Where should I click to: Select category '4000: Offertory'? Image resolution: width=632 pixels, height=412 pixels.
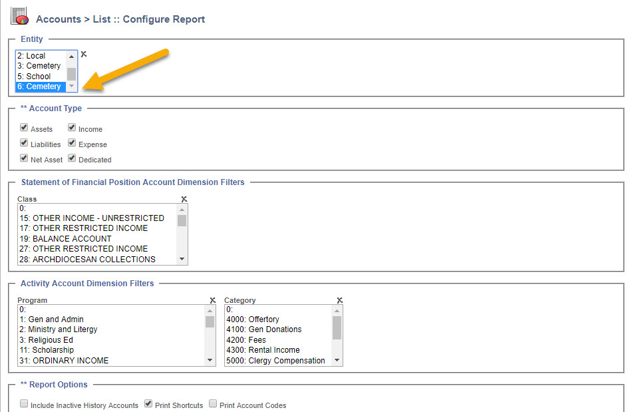pyautogui.click(x=279, y=319)
